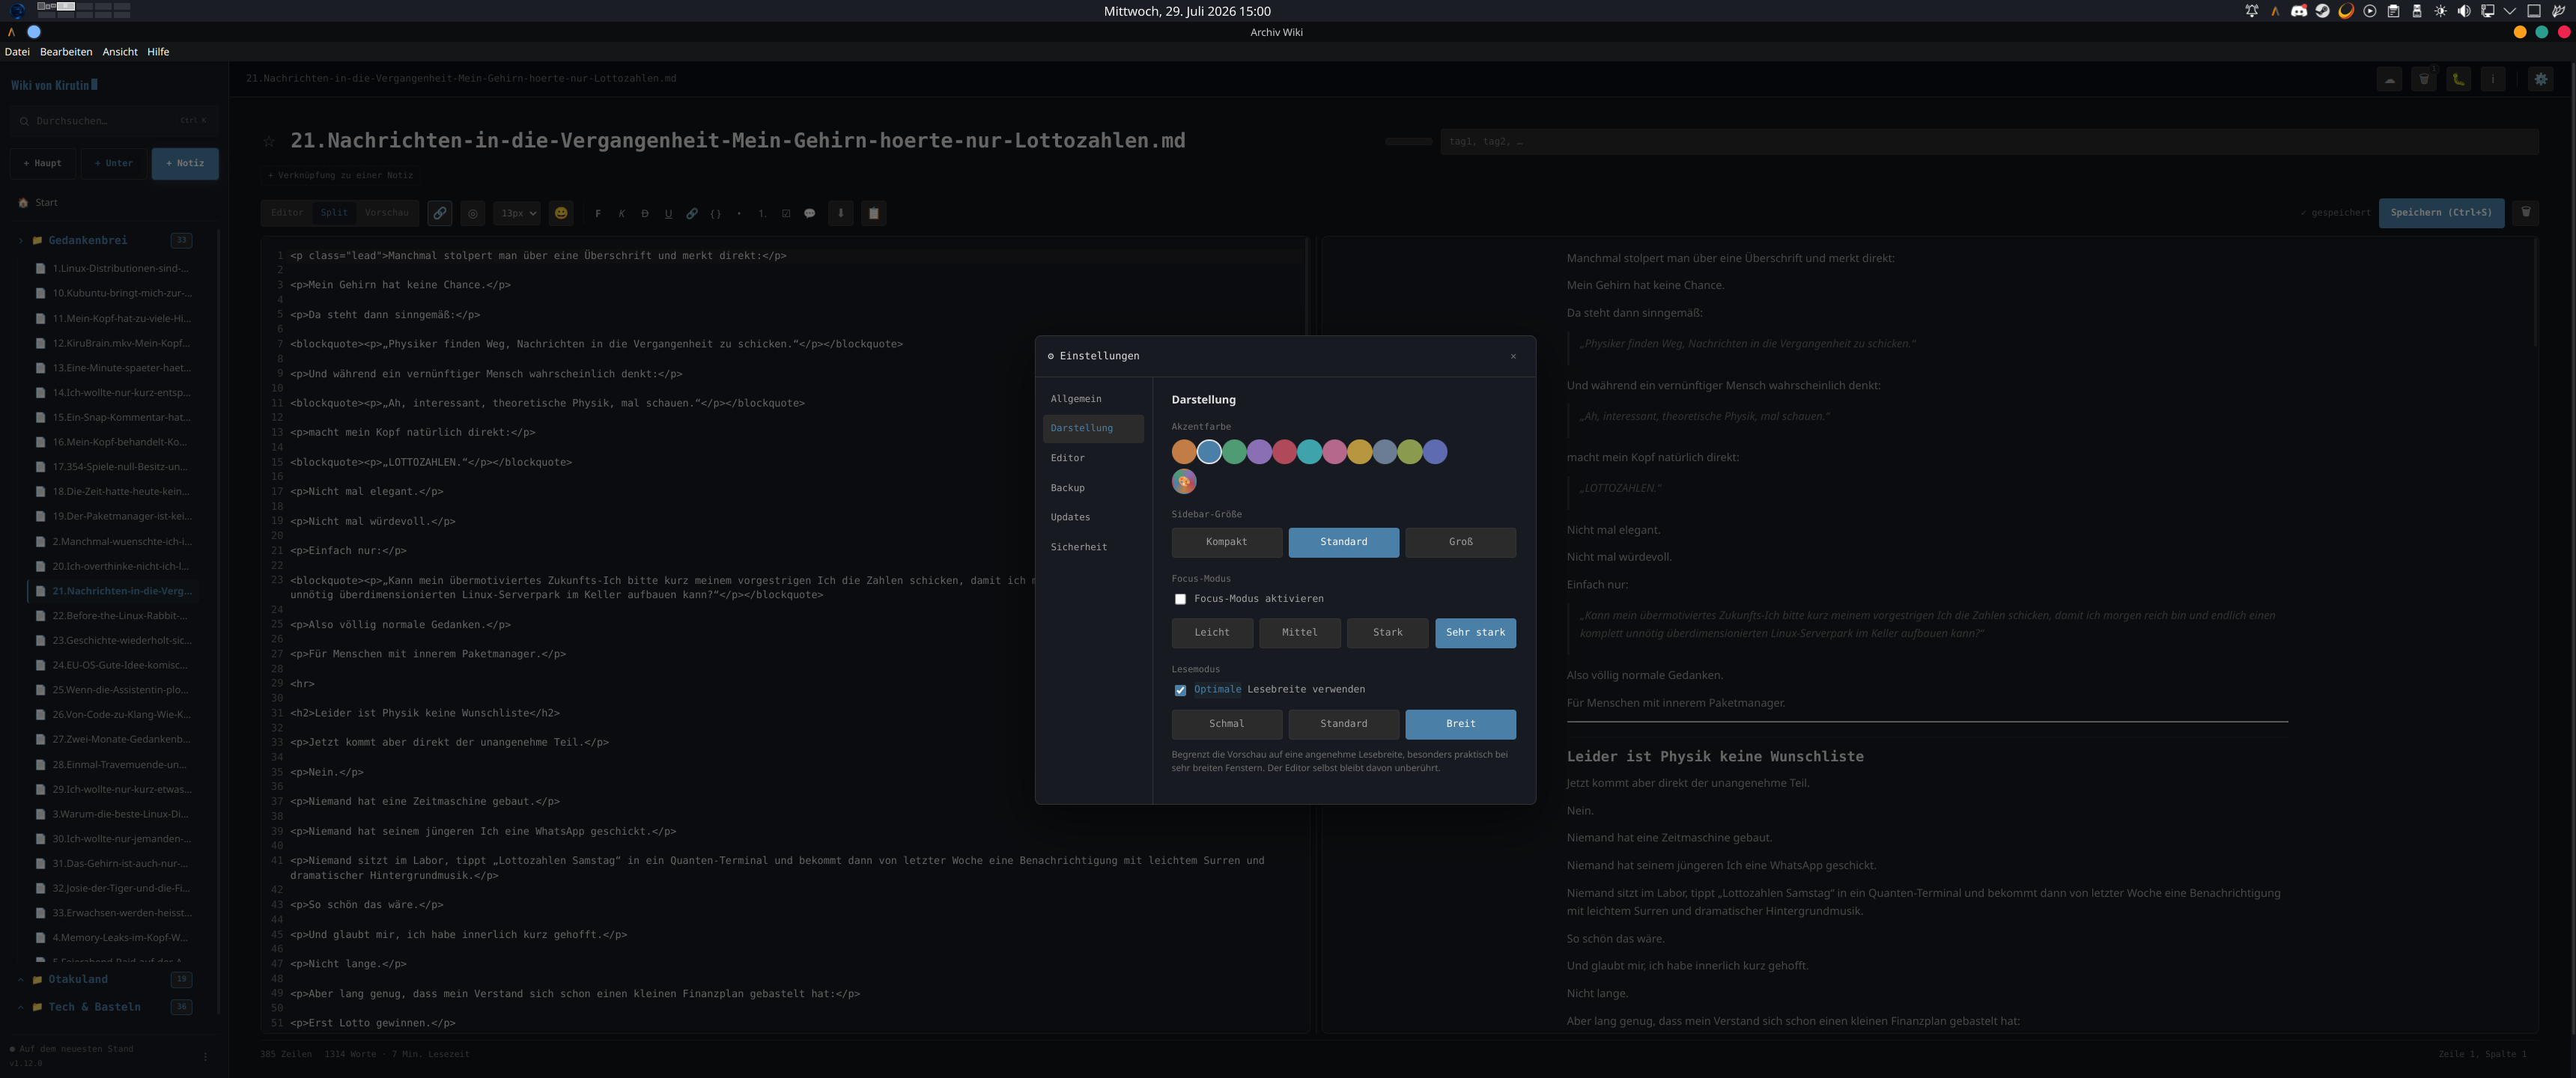Open note 22.Before-the-Linux-Rabbit in sidebar
This screenshot has width=2576, height=1078.
tap(112, 616)
